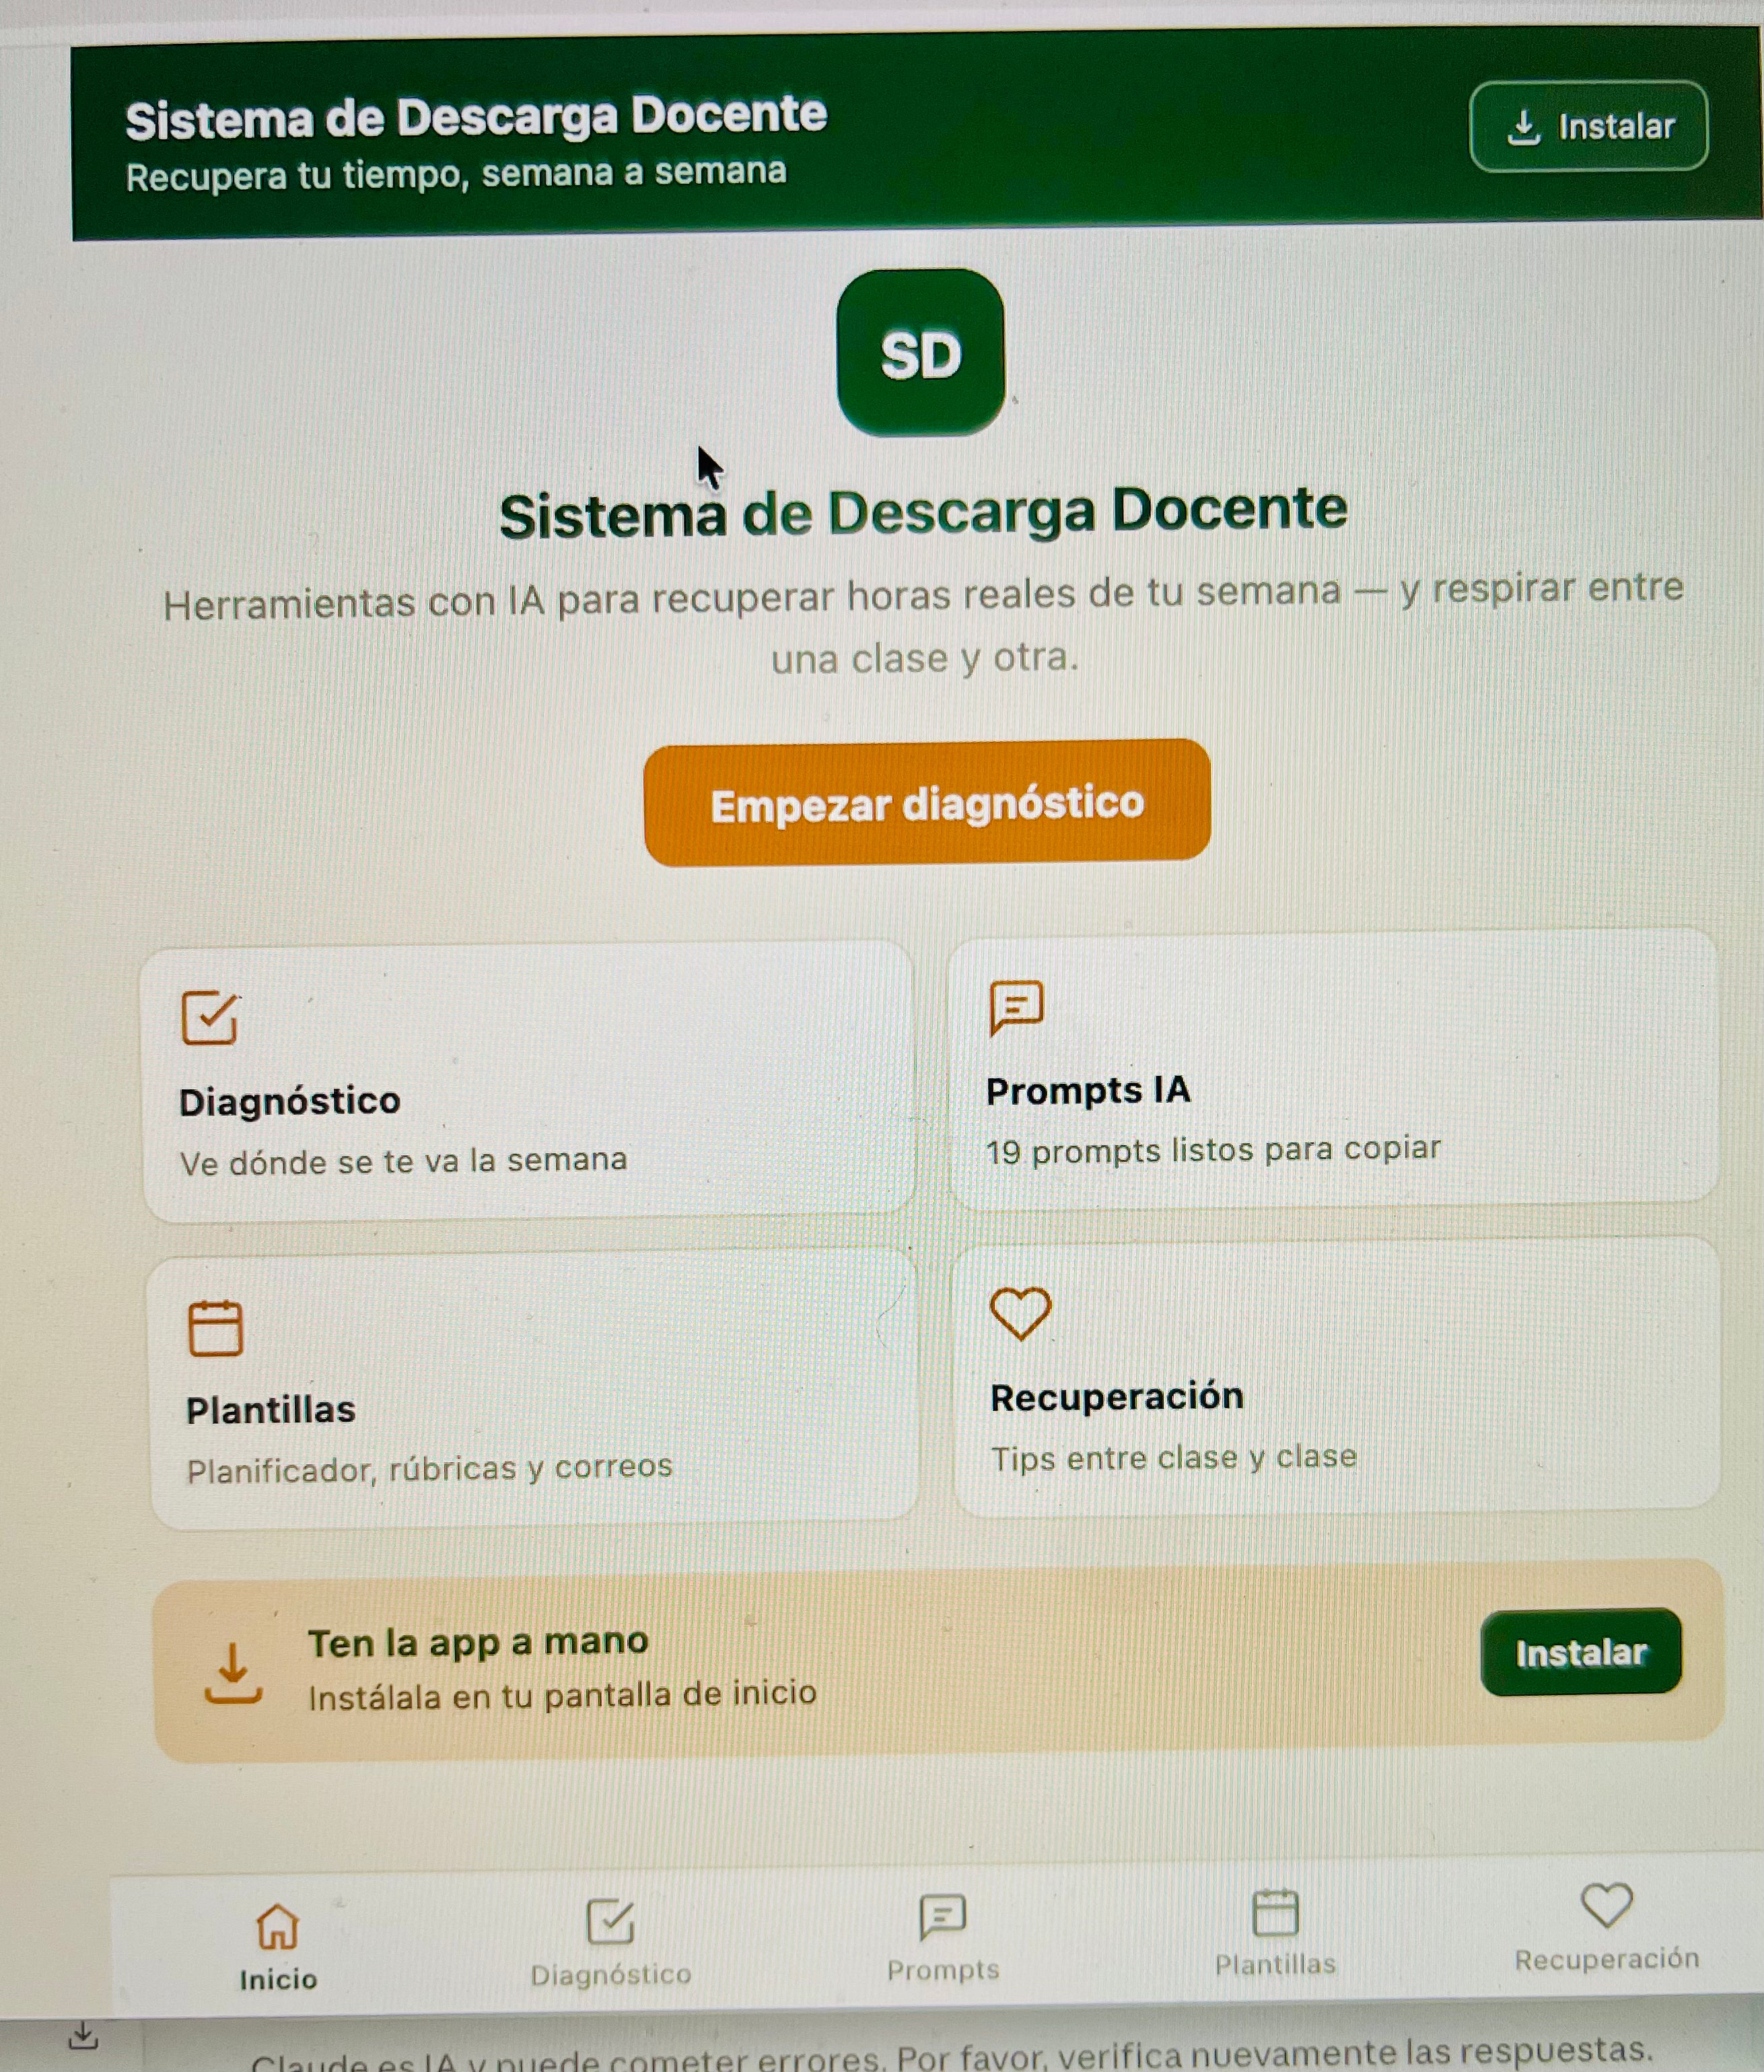Click the download icon below the app frame
This screenshot has width=1764, height=2072.
click(x=84, y=2035)
